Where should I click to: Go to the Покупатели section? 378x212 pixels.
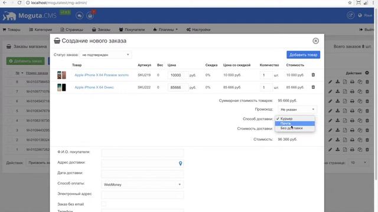[132, 29]
